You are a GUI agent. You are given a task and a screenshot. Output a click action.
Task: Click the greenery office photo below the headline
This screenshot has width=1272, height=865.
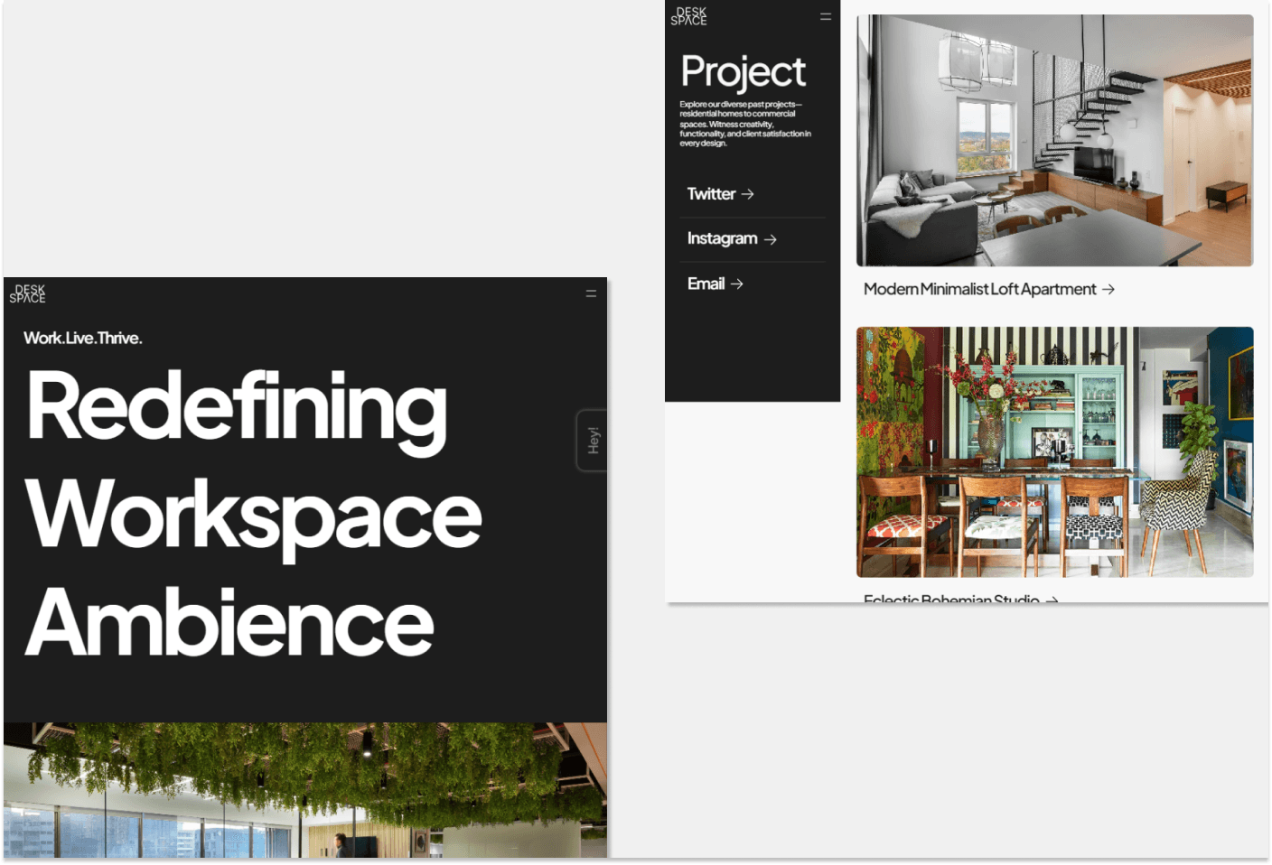tap(305, 790)
